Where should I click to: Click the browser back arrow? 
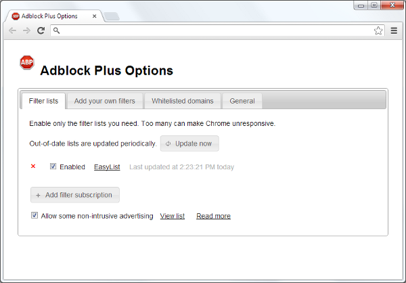tap(12, 30)
